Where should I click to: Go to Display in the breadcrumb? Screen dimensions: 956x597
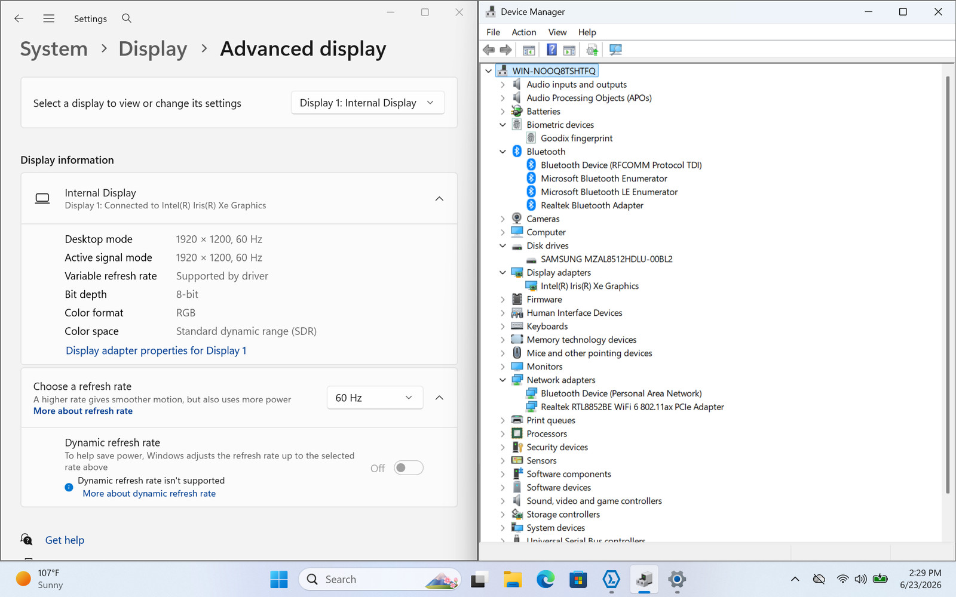pyautogui.click(x=153, y=49)
